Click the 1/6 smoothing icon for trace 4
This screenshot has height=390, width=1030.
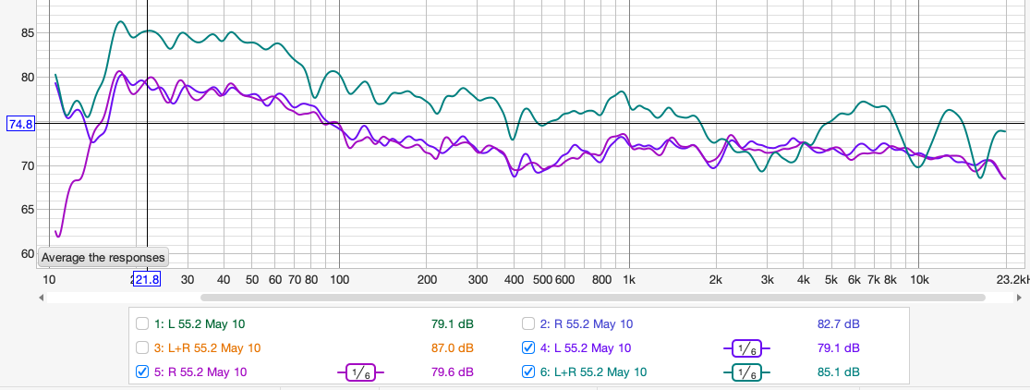(746, 347)
